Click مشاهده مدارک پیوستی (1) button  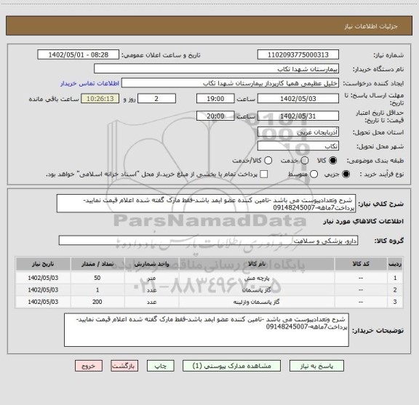231,366
